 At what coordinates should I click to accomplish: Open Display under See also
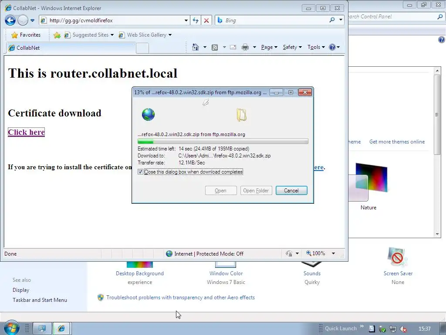[x=21, y=290]
